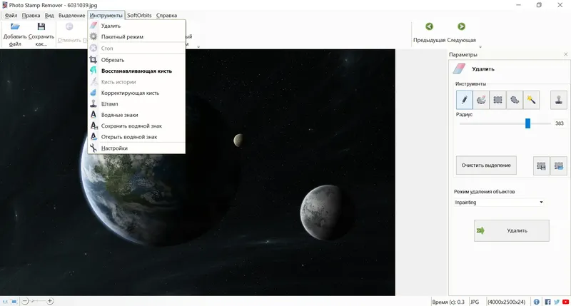Image resolution: width=571 pixels, height=306 pixels.
Task: Click the Удалить header in Параметры panel
Action: pyautogui.click(x=483, y=68)
